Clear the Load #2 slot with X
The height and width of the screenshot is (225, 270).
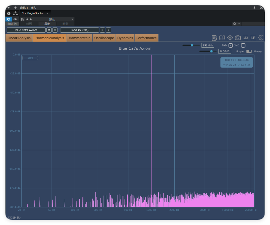(108, 30)
